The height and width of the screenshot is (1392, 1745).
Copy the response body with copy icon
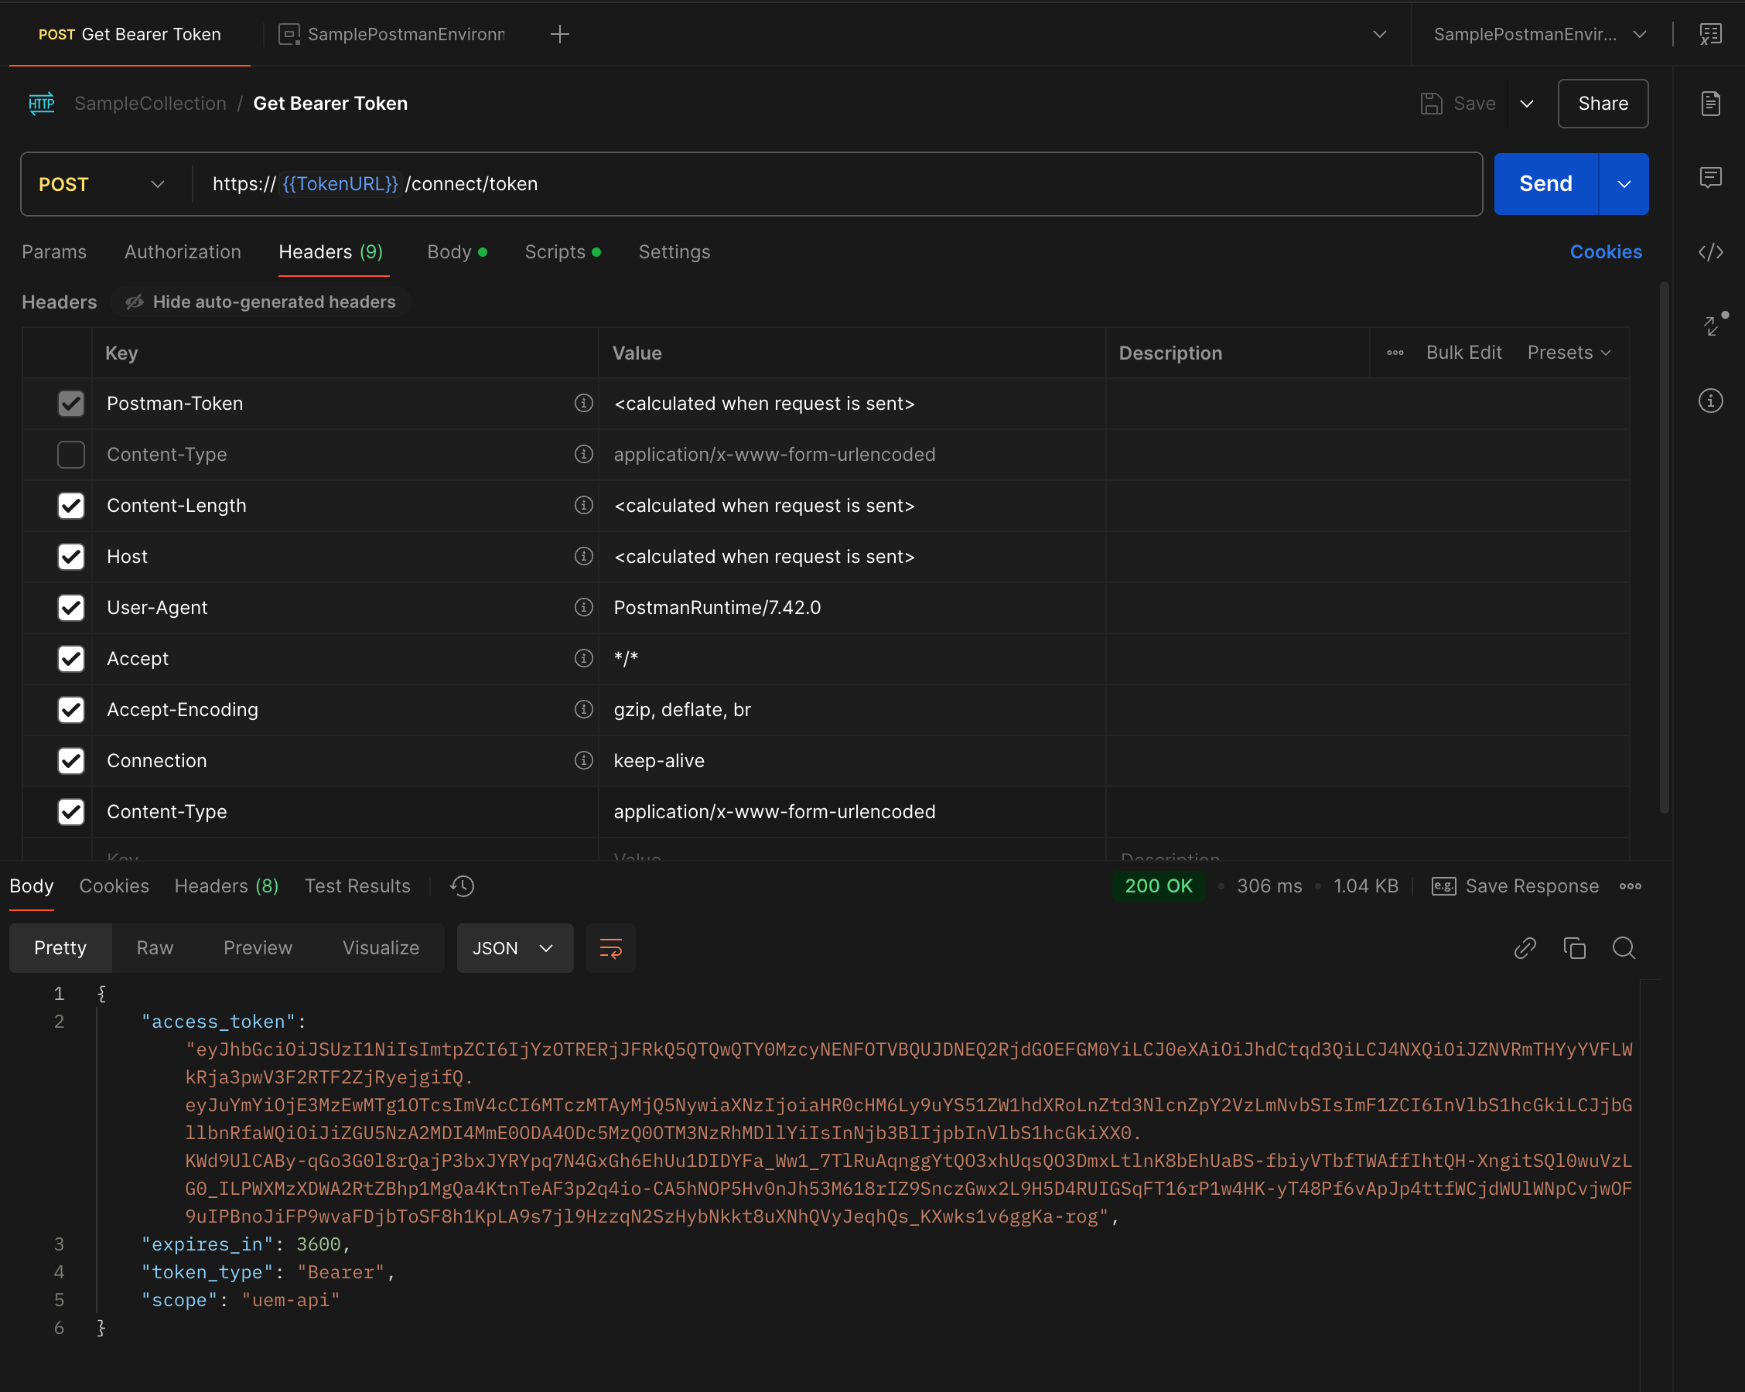[x=1574, y=947]
